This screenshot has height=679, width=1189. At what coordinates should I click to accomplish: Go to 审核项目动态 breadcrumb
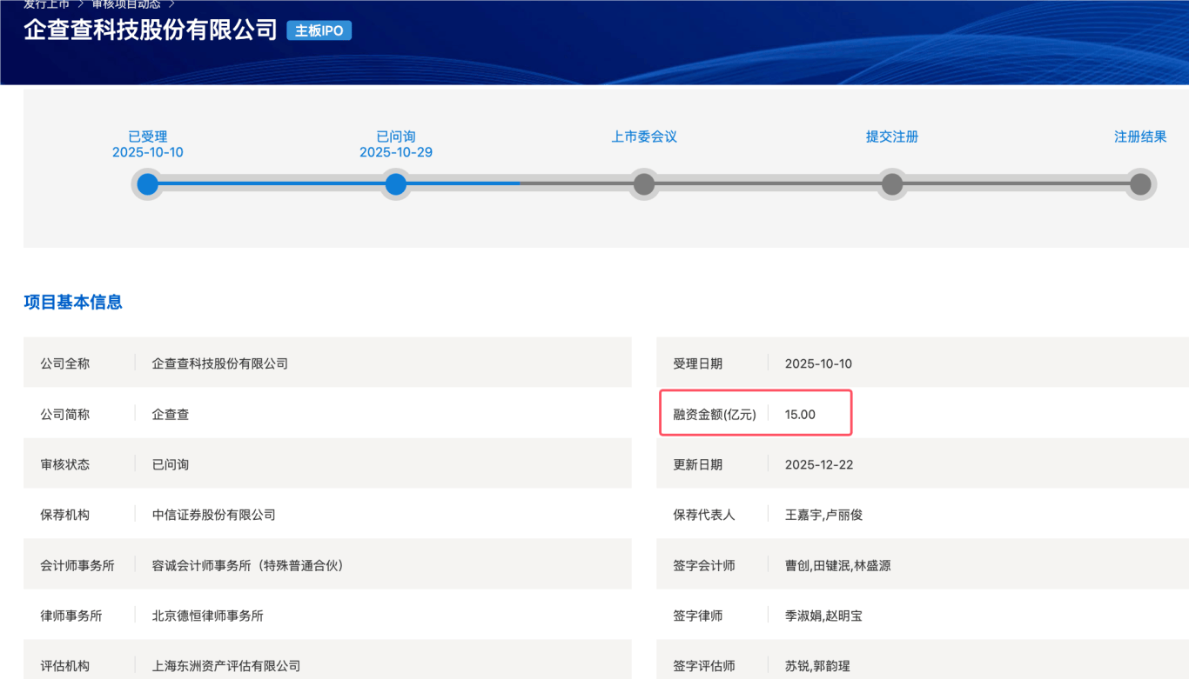click(126, 4)
